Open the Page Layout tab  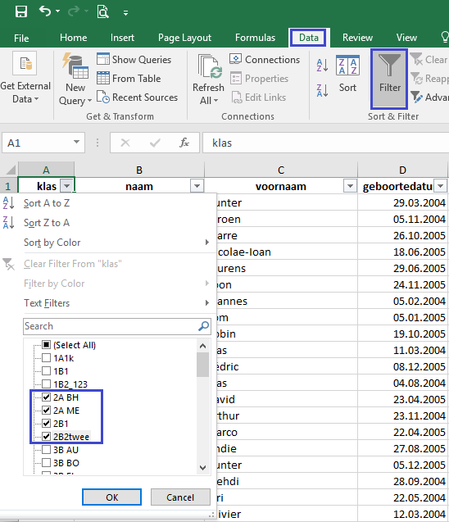184,38
